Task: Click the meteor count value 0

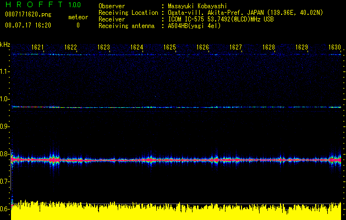Action: pyautogui.click(x=78, y=25)
